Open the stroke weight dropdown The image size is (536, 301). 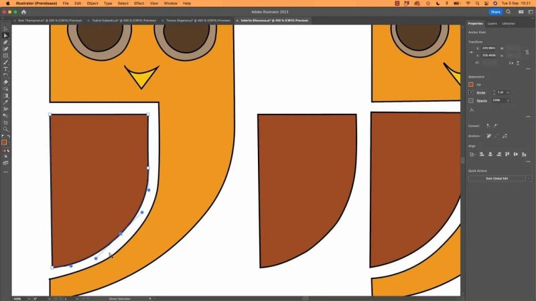click(x=509, y=92)
